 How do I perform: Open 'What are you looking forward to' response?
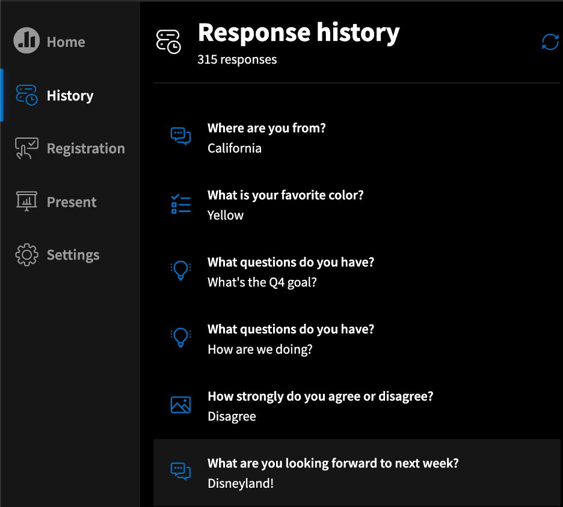[x=357, y=473]
